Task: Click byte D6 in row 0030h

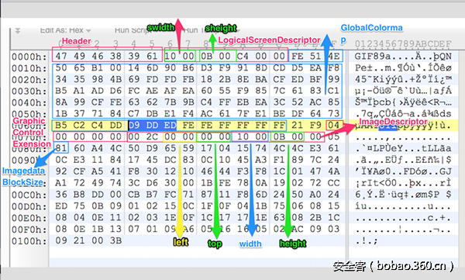Action: tap(115, 91)
